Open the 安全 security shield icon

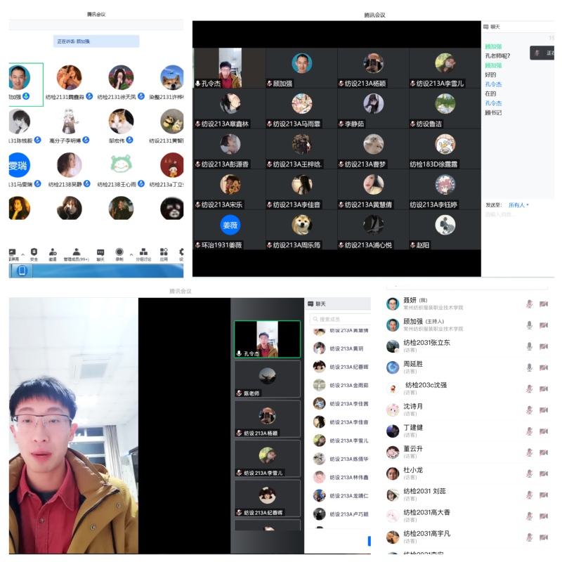34,253
